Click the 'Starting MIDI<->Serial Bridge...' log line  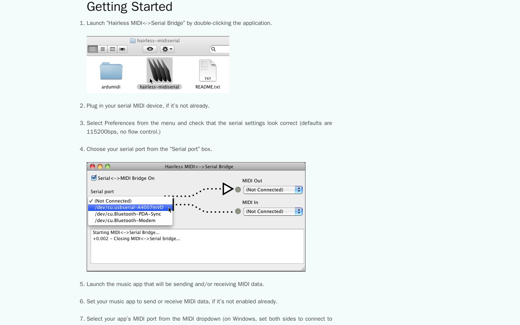click(x=126, y=233)
